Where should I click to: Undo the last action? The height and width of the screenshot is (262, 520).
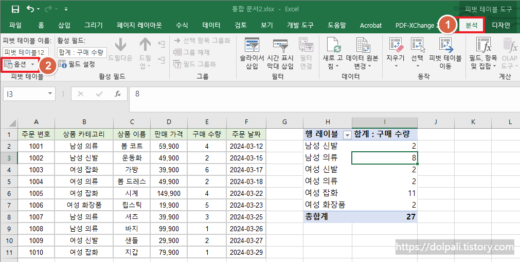tap(30, 9)
